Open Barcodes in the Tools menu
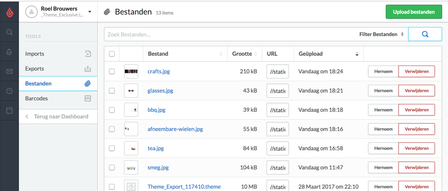This screenshot has width=448, height=191. click(x=58, y=99)
